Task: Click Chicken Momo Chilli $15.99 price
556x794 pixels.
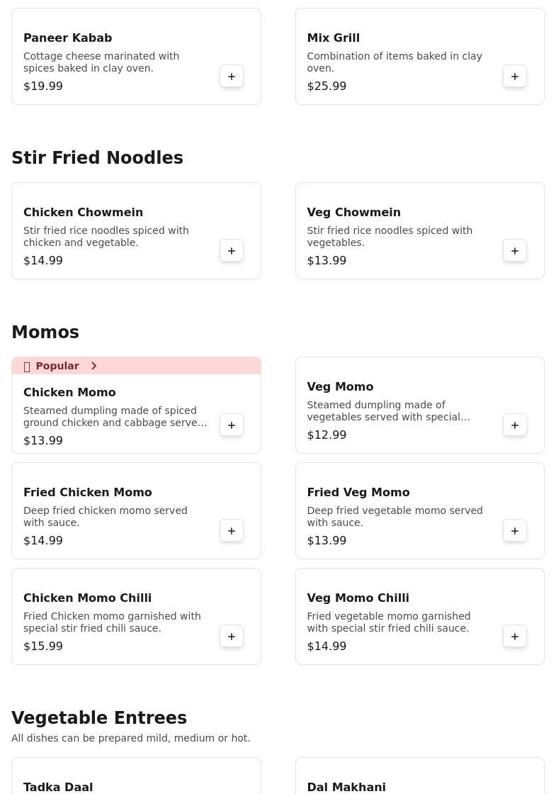Action: (43, 647)
